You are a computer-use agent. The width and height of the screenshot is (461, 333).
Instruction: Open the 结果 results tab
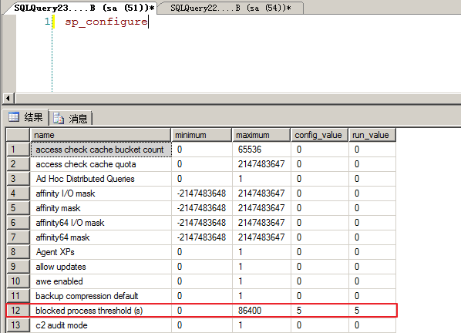pos(26,118)
